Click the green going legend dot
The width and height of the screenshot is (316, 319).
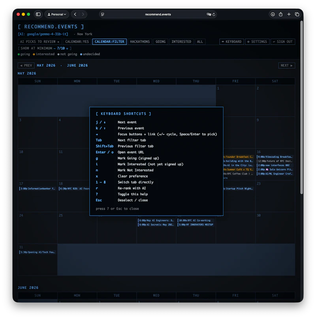tap(19, 54)
